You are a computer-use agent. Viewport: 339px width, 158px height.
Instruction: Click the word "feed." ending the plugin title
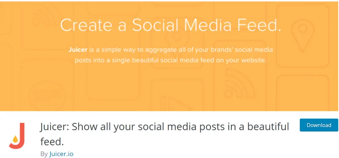tap(51, 141)
